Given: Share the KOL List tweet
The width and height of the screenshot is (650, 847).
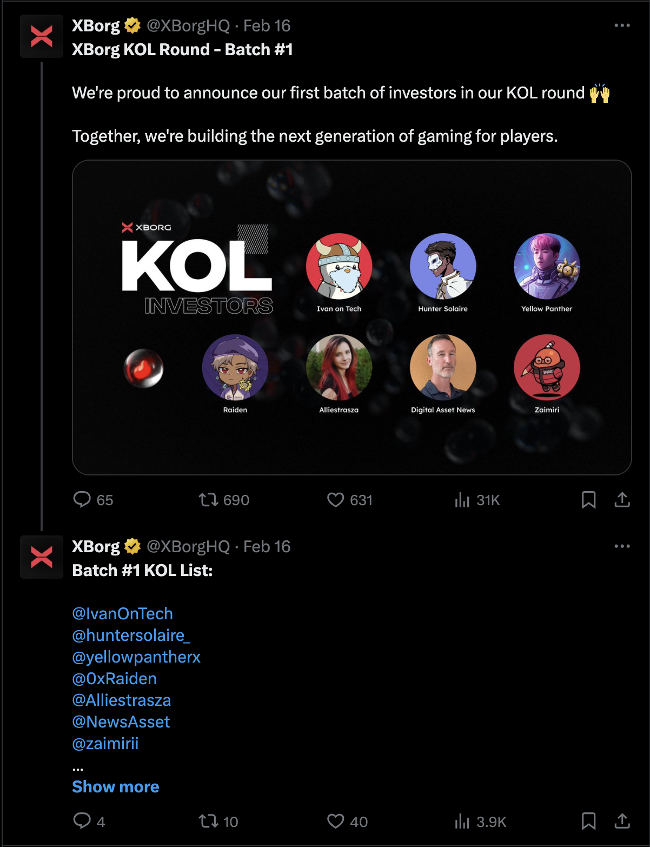Looking at the screenshot, I should [x=622, y=821].
